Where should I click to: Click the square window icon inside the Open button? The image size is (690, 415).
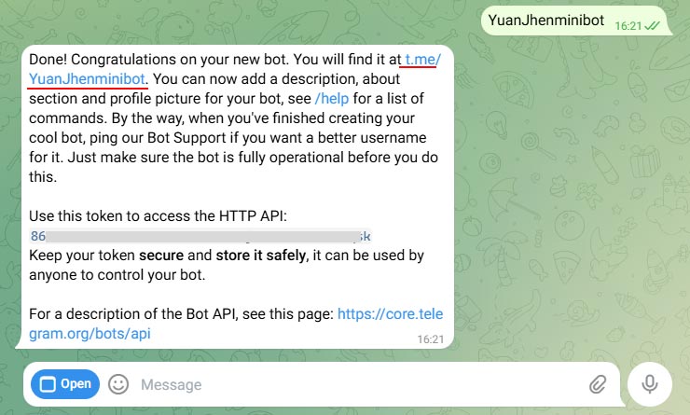(48, 384)
